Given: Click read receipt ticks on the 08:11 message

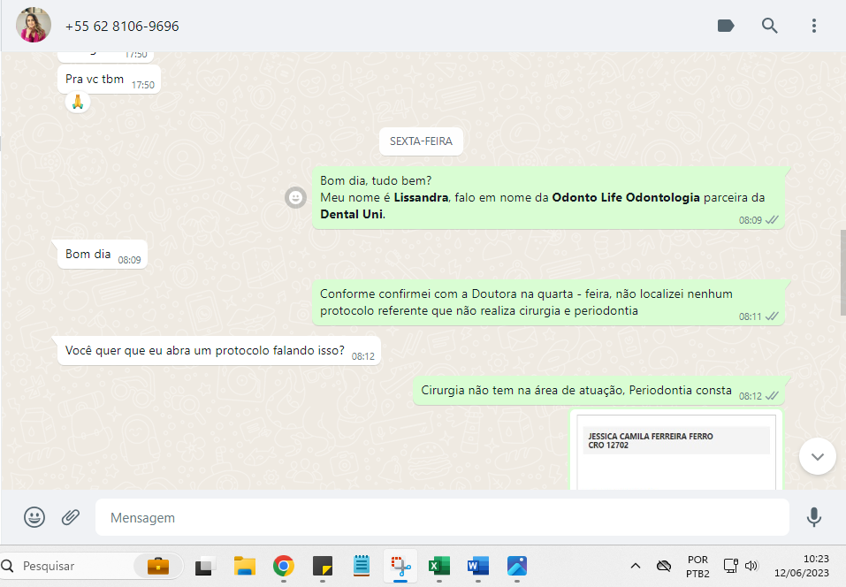Looking at the screenshot, I should pyautogui.click(x=772, y=316).
